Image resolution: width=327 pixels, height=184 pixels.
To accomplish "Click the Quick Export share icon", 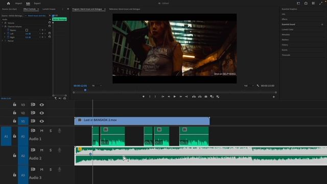I will 306,4.
